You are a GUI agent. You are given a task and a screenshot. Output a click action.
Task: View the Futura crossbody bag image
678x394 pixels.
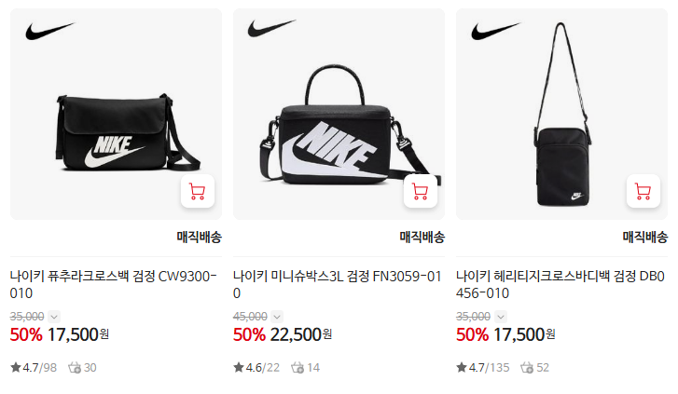point(116,114)
